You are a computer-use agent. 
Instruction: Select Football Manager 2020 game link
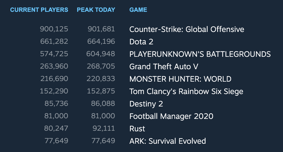pyautogui.click(x=171, y=116)
